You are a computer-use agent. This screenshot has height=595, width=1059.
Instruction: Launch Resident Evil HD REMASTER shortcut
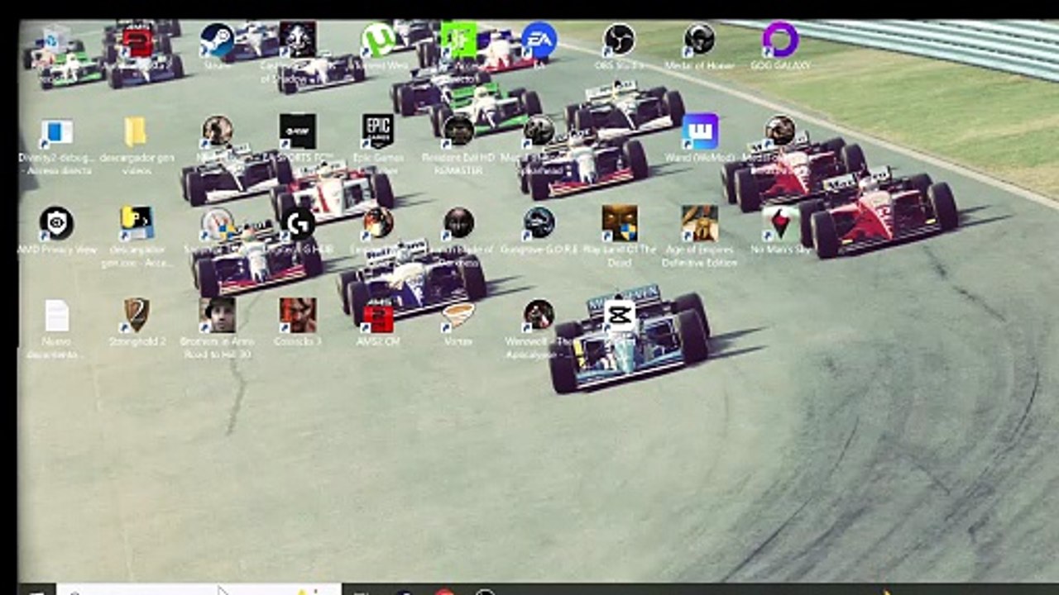click(458, 131)
